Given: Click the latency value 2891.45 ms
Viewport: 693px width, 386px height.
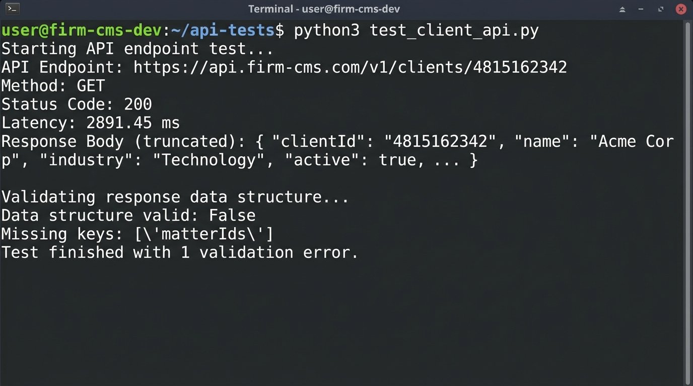Looking at the screenshot, I should click(133, 123).
